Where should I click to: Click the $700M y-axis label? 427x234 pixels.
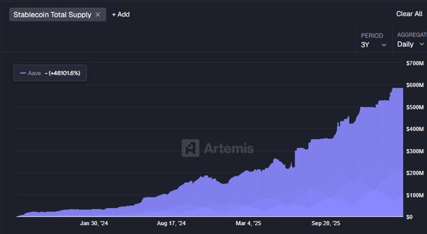(415, 64)
